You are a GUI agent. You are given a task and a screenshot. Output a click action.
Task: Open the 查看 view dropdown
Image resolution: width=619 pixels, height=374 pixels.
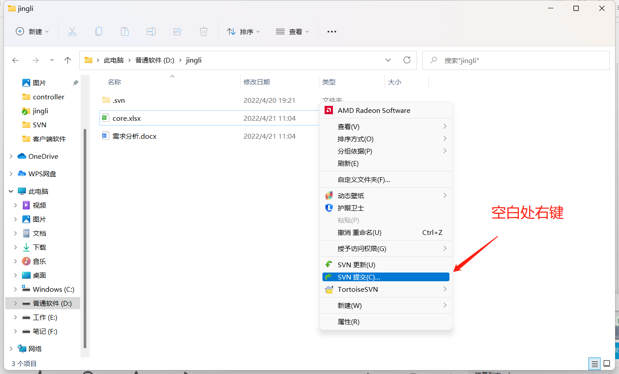pyautogui.click(x=293, y=31)
